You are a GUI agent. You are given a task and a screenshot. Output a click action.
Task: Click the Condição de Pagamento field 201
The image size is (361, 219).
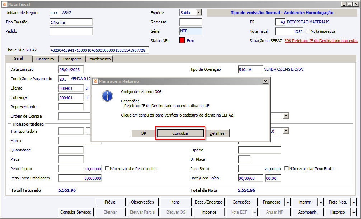click(64, 79)
